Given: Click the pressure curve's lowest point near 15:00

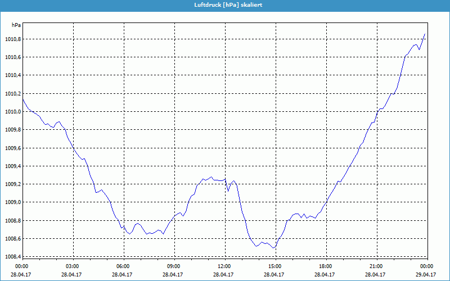Looking at the screenshot, I should tap(274, 248).
